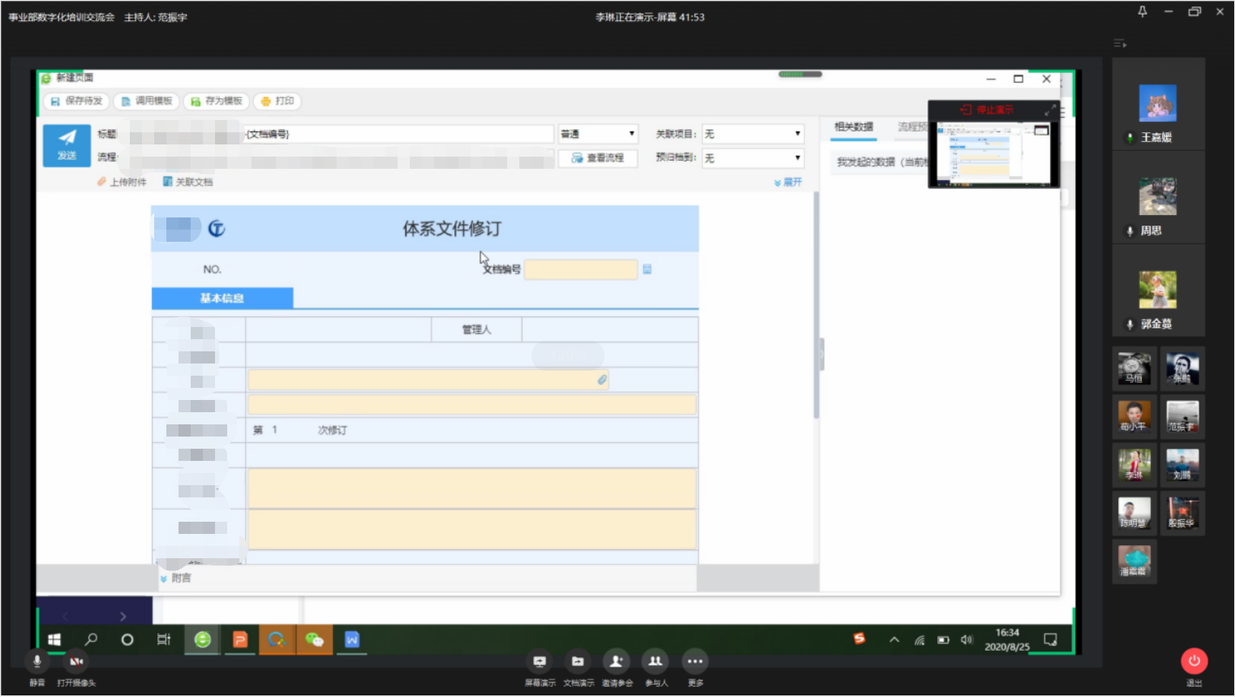The width and height of the screenshot is (1235, 697).
Task: Switch to the 相关数据 tab
Action: click(x=854, y=127)
